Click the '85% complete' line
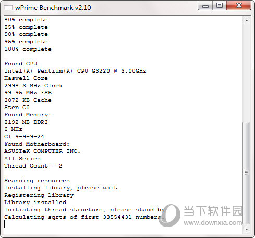255x238 pixels. click(26, 27)
